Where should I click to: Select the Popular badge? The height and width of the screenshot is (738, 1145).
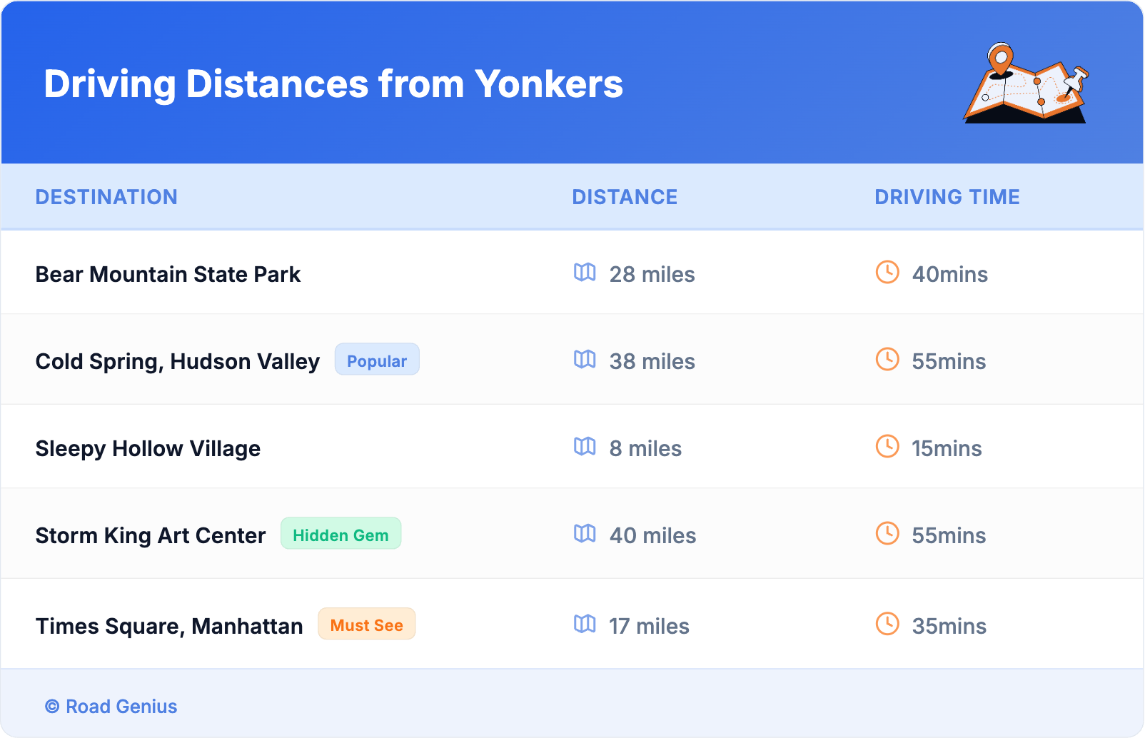pyautogui.click(x=377, y=360)
